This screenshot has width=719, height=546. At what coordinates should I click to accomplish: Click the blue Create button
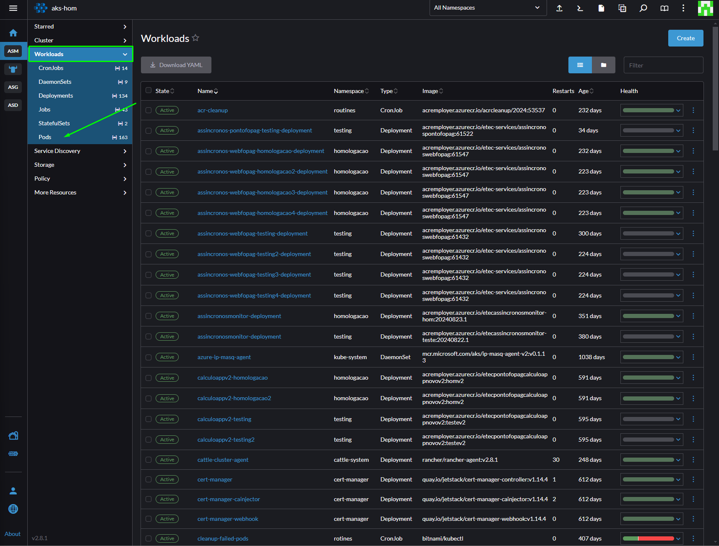click(x=685, y=38)
